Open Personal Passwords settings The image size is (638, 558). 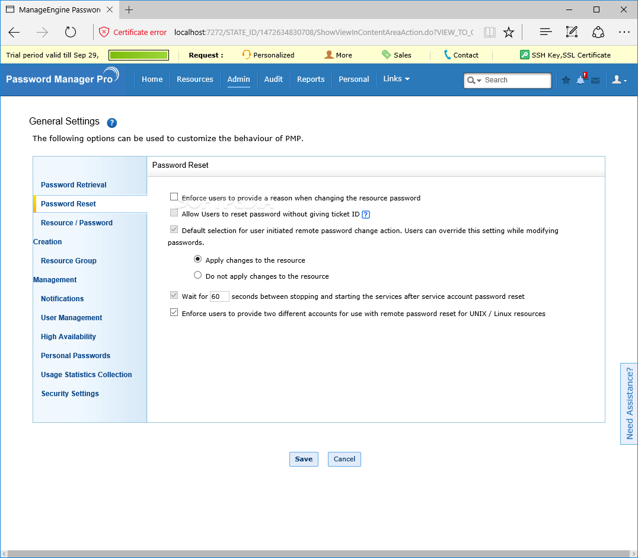point(76,356)
